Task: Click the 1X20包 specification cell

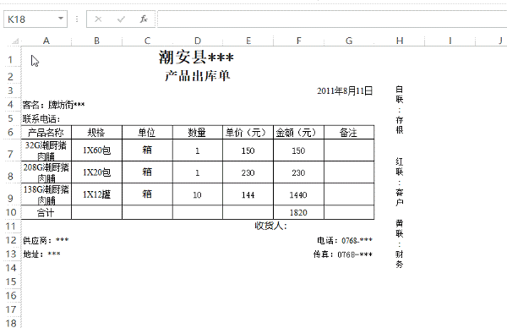Action: (96, 172)
